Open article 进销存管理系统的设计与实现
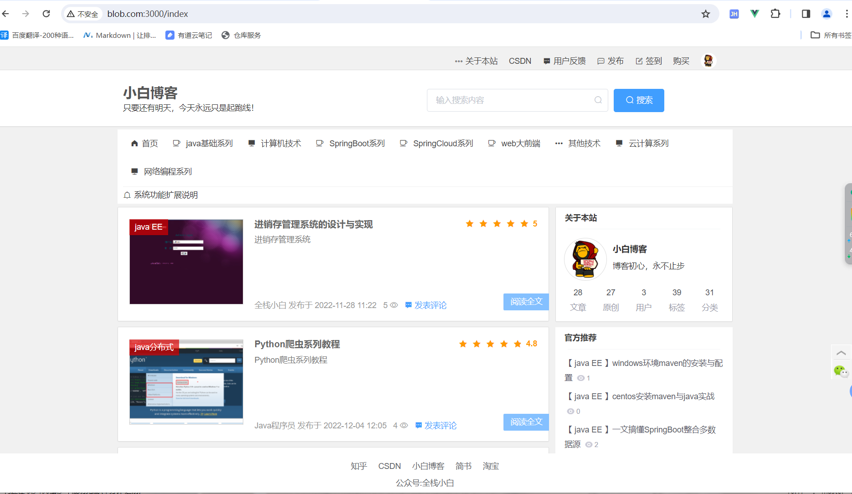The height and width of the screenshot is (494, 852). point(313,224)
